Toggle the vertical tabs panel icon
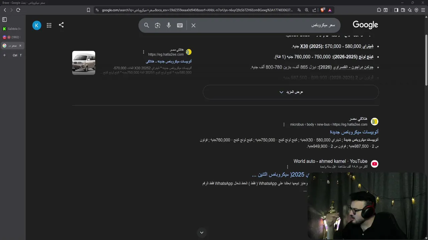This screenshot has height=240, width=428. pos(4,20)
